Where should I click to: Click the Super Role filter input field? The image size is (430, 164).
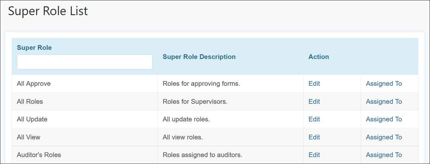click(x=84, y=62)
